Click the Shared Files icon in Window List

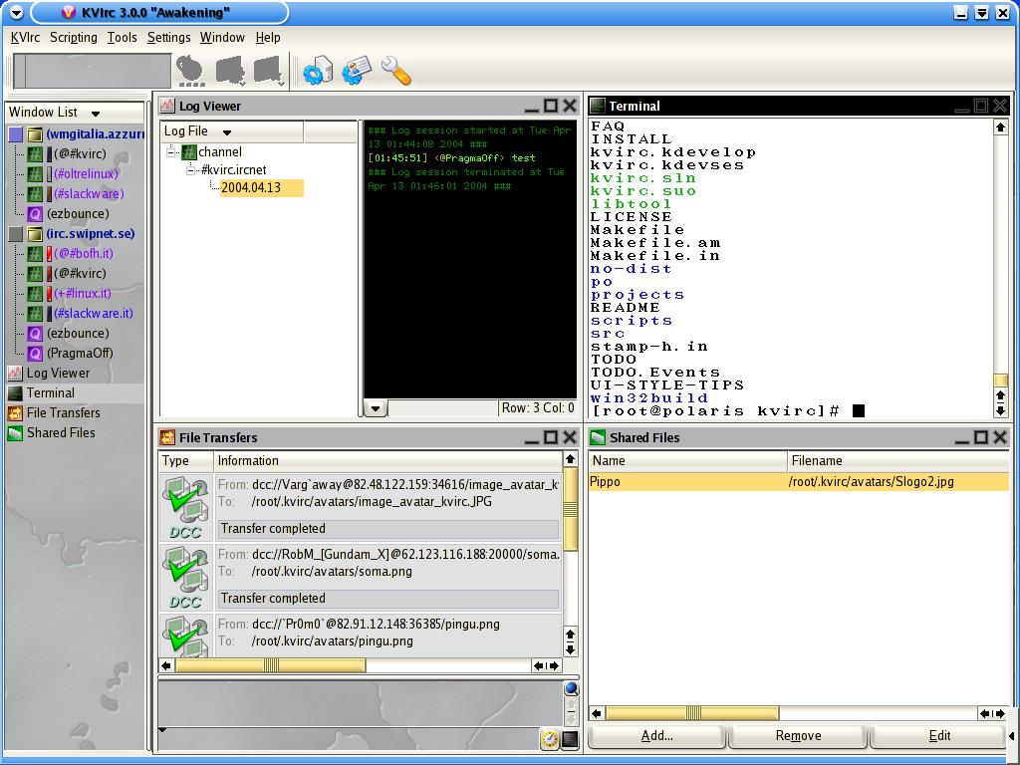(15, 432)
